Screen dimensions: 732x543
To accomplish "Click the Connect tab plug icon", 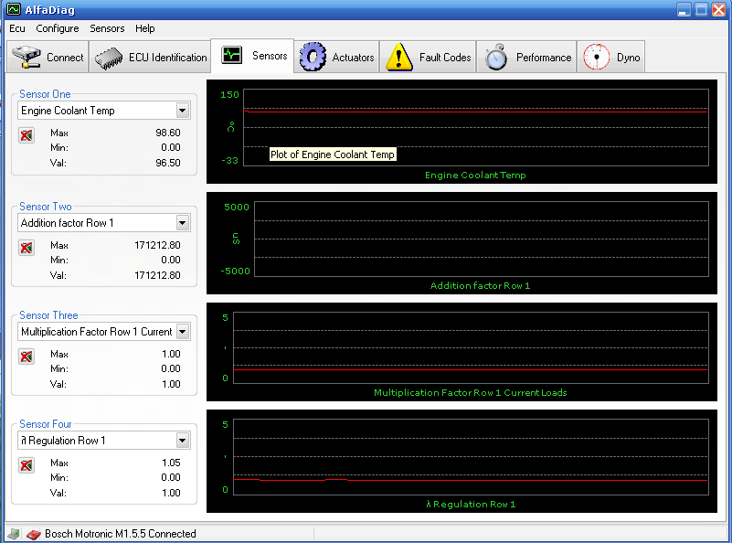I will click(x=27, y=57).
